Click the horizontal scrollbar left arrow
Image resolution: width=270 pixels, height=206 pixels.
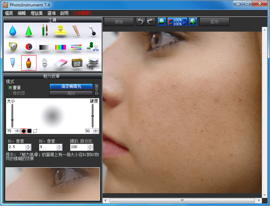point(105,200)
